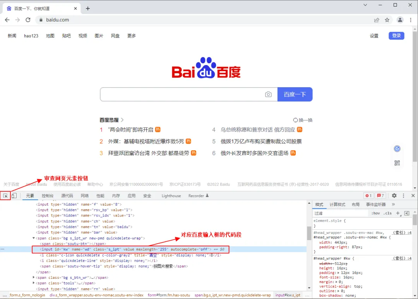
Task: Click breadcrumb form#form.fm.has-soutu
Action: [x=169, y=295]
